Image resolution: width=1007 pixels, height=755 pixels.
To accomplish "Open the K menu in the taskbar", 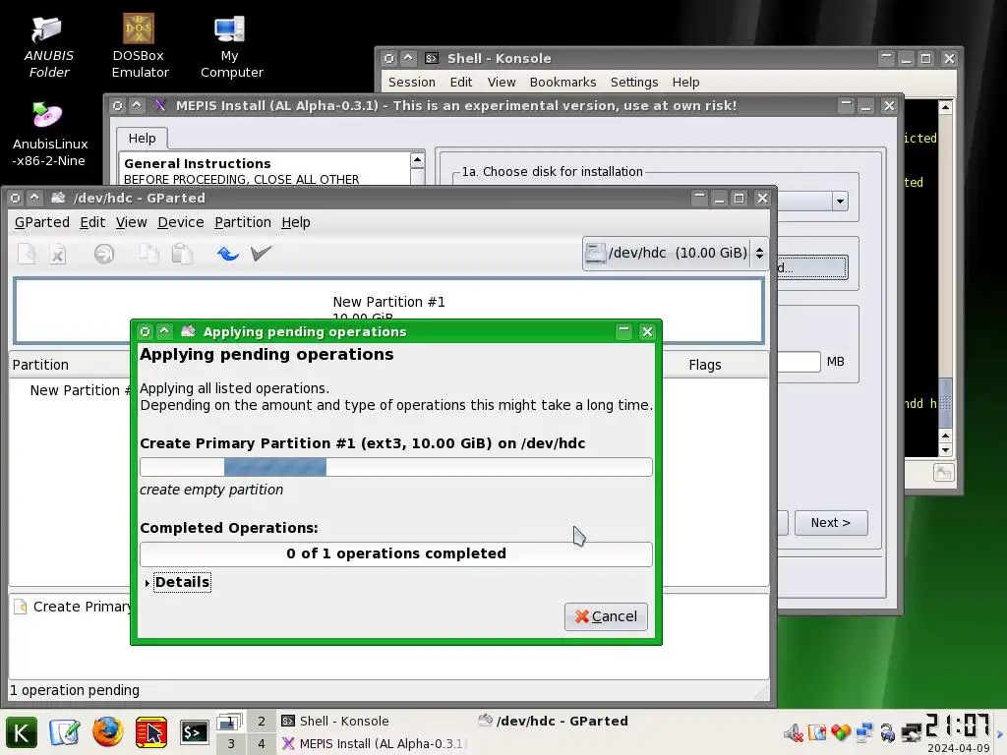I will pos(22,732).
